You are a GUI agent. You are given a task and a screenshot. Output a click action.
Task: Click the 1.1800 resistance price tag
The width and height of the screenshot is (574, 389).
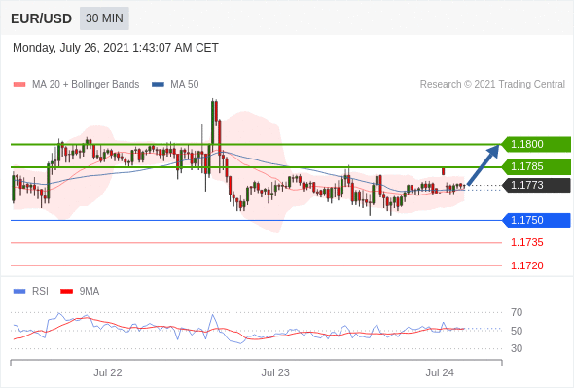536,144
